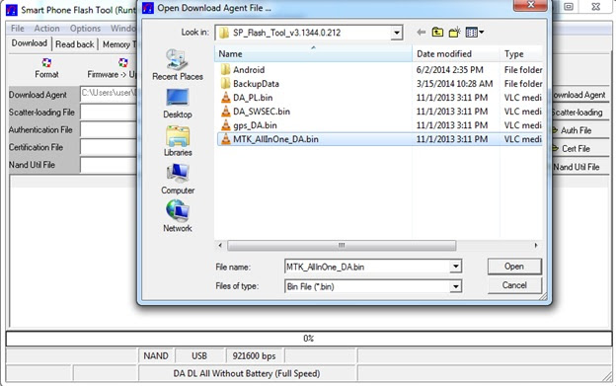Go up one folder level icon

[x=437, y=33]
